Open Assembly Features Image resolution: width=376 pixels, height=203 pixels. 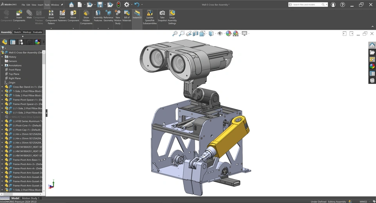coord(98,16)
